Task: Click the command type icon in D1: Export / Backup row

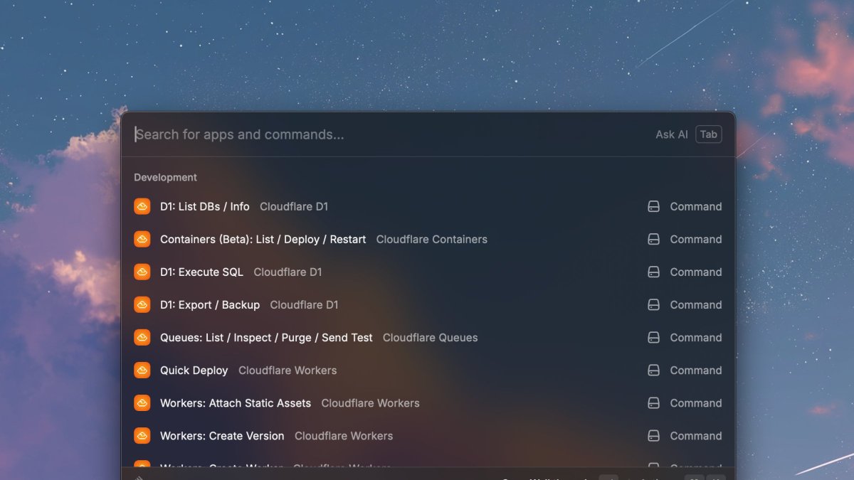Action: tap(653, 304)
